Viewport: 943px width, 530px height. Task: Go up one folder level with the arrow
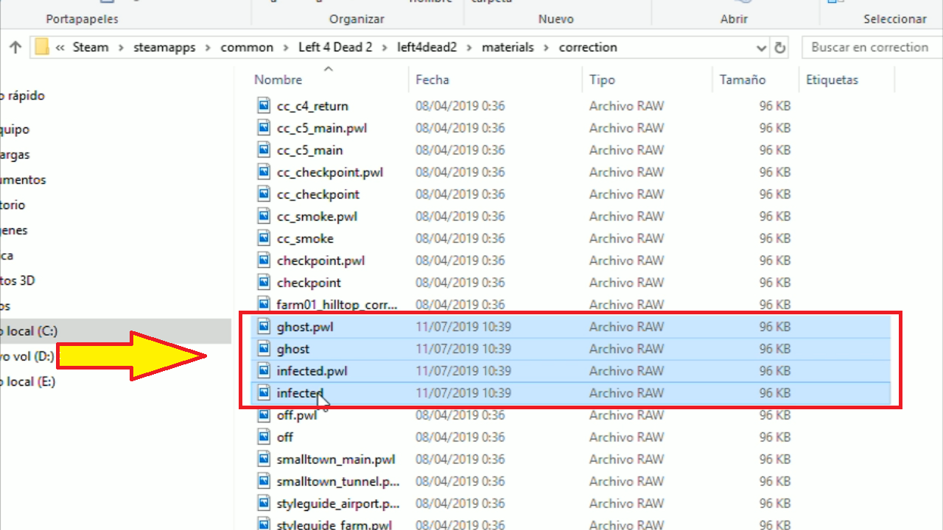coord(15,47)
